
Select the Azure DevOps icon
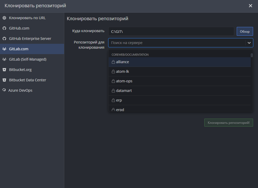pos(4,90)
